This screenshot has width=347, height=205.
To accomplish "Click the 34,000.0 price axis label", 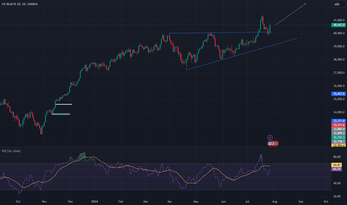I will tap(339, 112).
